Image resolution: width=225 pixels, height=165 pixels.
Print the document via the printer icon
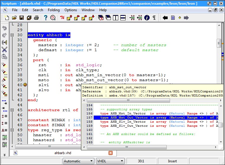[x=36, y=18]
